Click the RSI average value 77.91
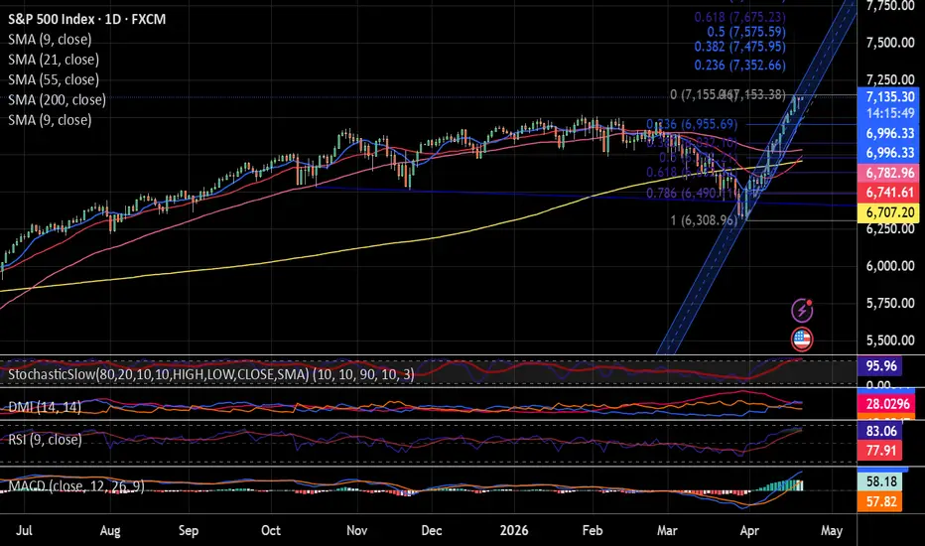Image resolution: width=925 pixels, height=546 pixels. point(881,451)
